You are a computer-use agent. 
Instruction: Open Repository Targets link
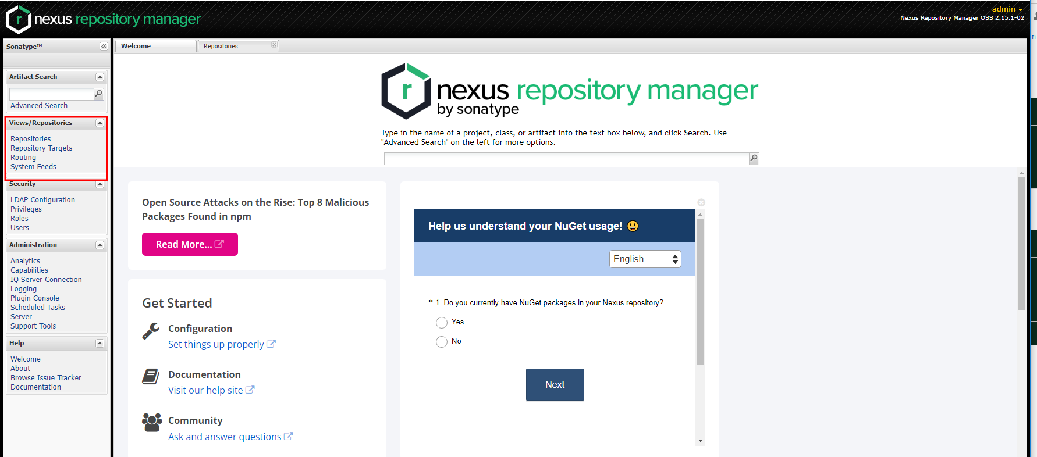[41, 148]
